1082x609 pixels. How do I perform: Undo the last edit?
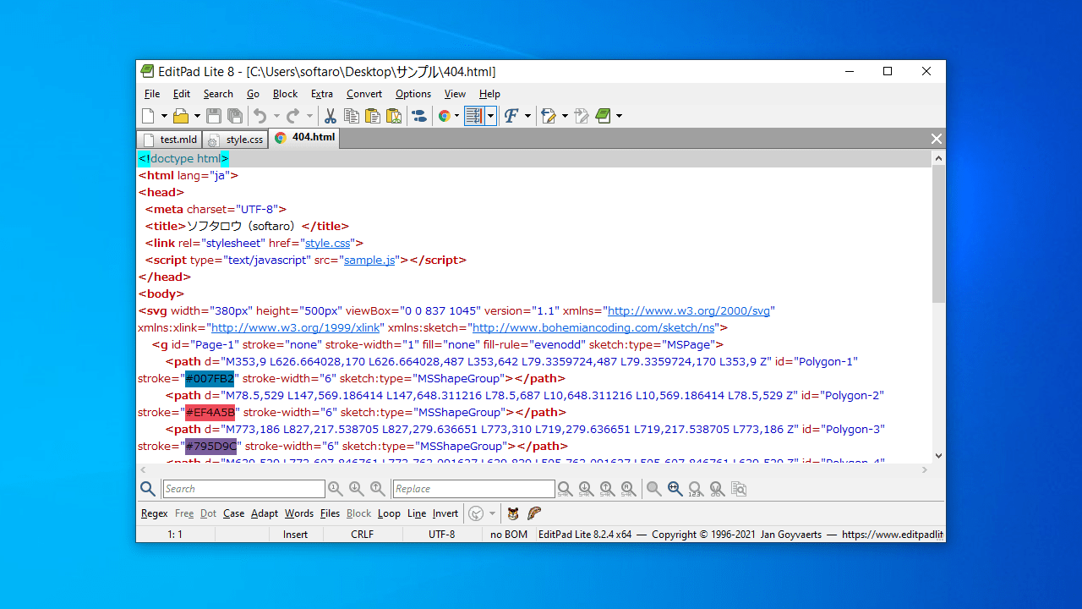pyautogui.click(x=260, y=116)
